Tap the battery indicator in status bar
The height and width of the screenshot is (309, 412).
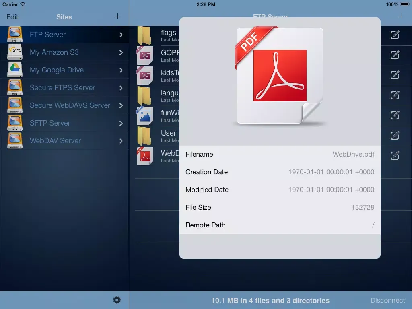(x=404, y=4)
